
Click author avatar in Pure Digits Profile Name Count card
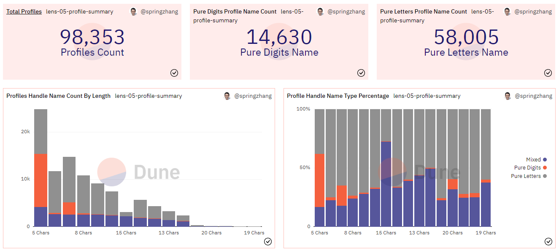(321, 12)
